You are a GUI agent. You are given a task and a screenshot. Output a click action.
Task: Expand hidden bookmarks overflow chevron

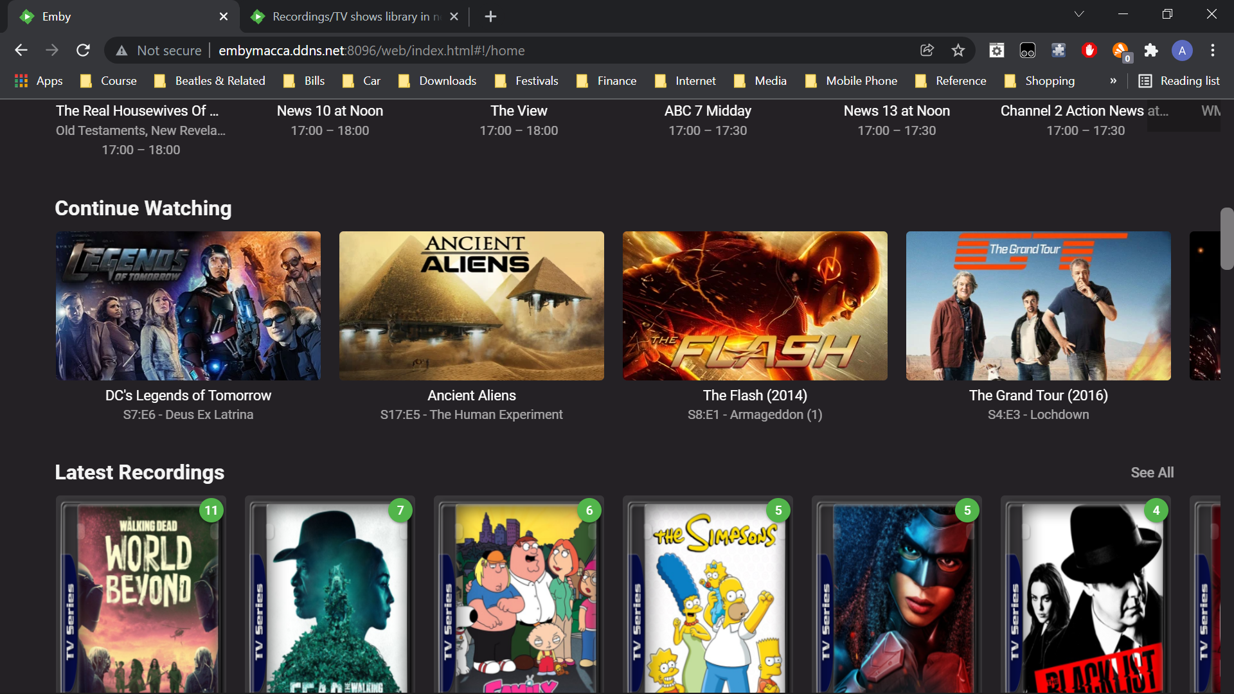[1113, 81]
